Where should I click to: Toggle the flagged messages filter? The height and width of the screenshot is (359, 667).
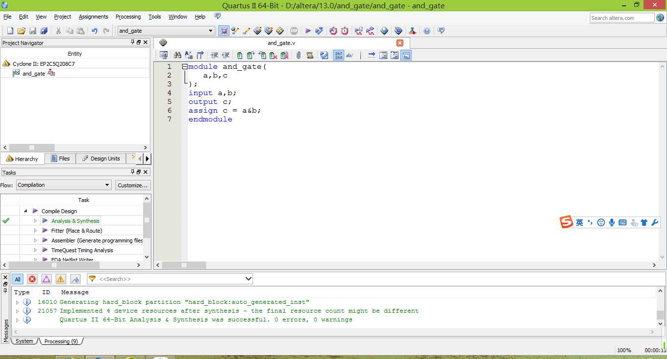coord(75,279)
